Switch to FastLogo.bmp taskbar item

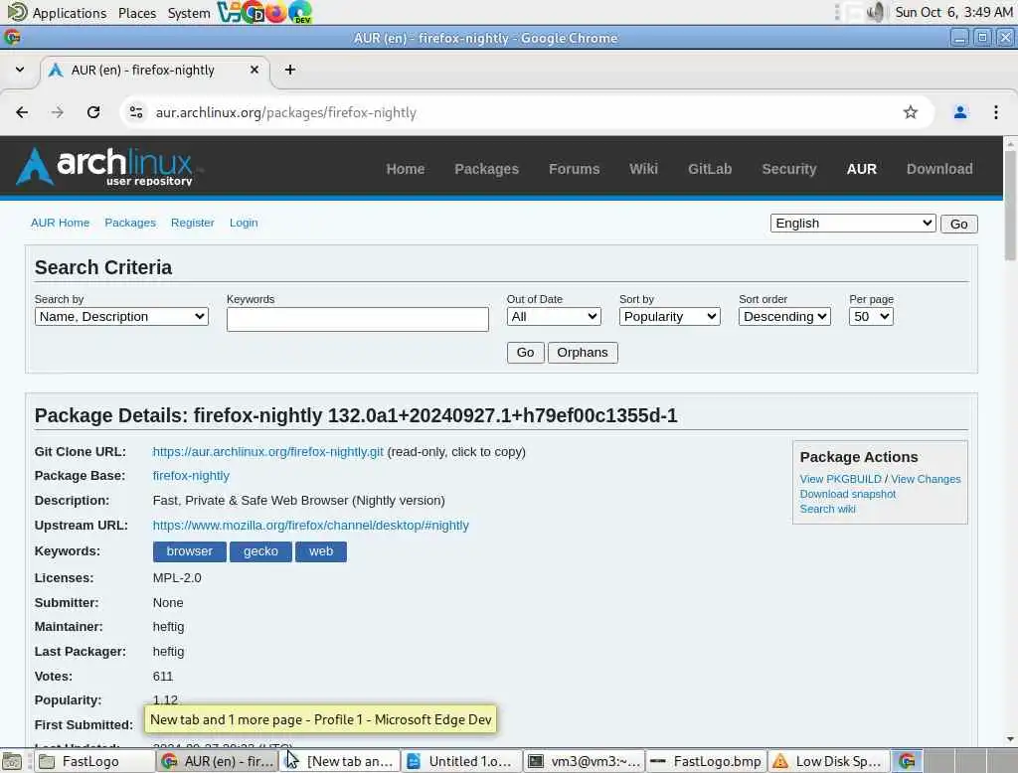[706, 761]
